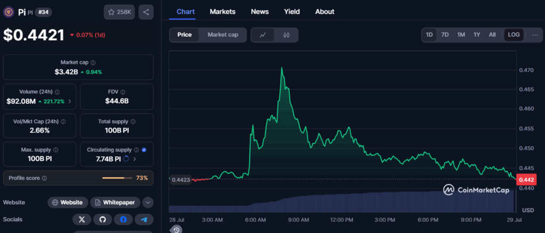Click info icon beside Profile score
Viewport: 545px width, 233px height.
click(44, 178)
